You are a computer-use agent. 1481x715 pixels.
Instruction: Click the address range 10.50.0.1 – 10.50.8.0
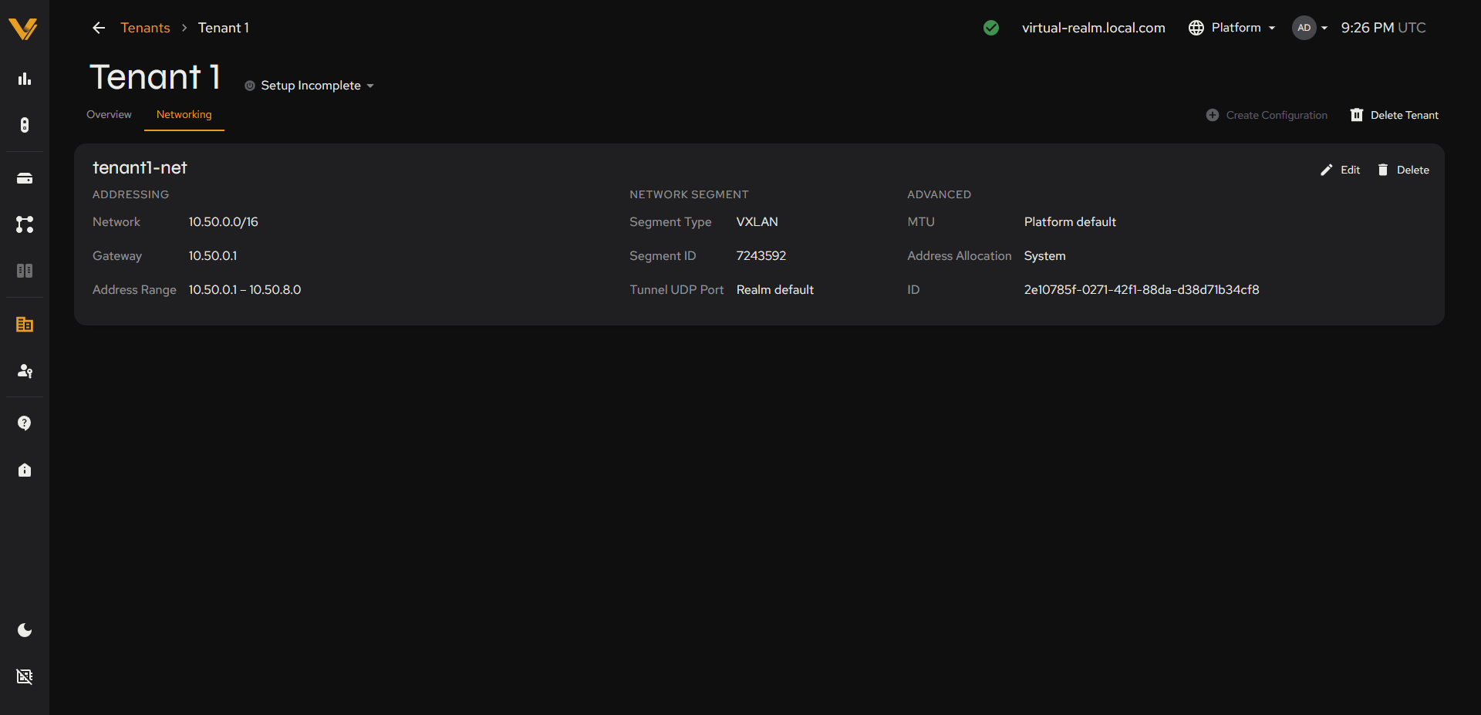click(x=245, y=290)
